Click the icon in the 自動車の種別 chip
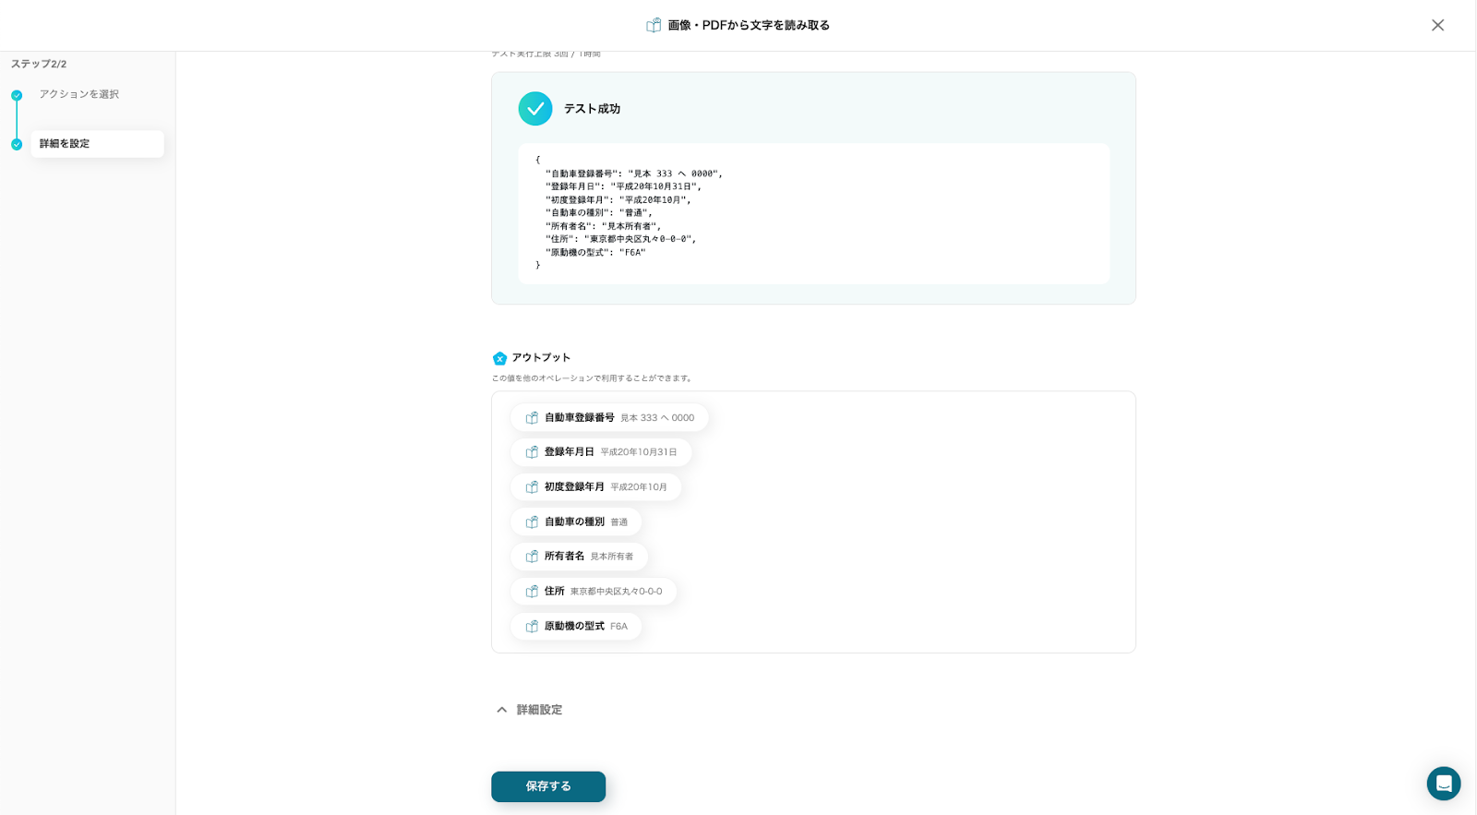This screenshot has height=815, width=1477. 532,522
